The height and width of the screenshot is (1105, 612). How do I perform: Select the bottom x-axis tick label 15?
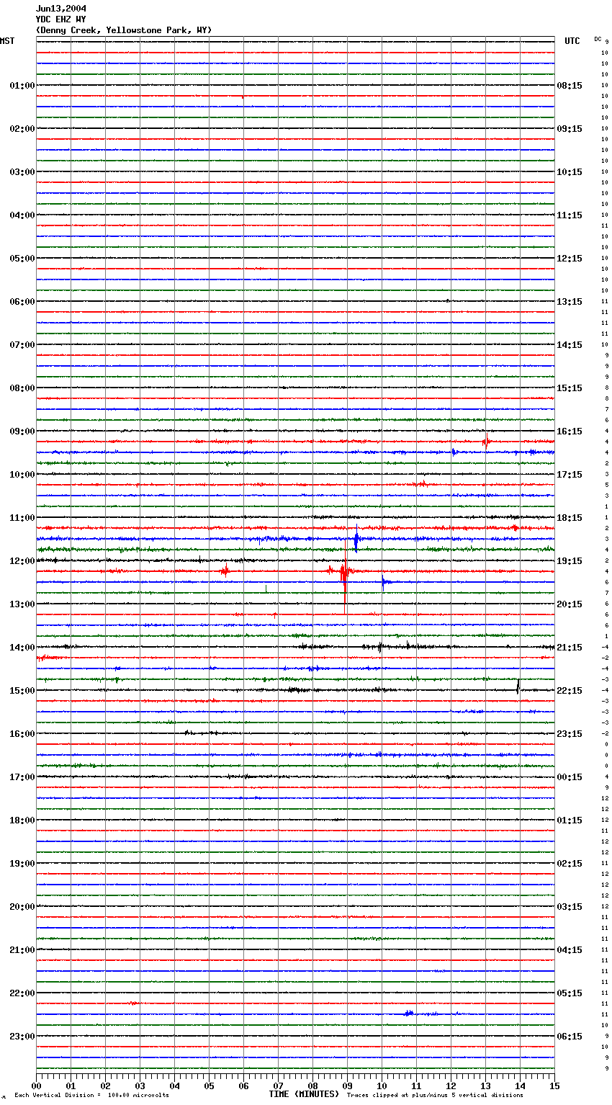pyautogui.click(x=554, y=1086)
